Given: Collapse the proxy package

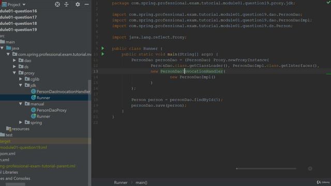Looking at the screenshot, I should pos(14,73).
